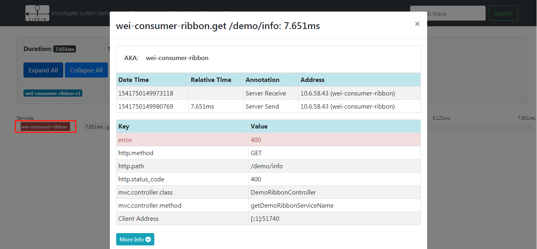Click address cell in Server Send row
Screen dimensions: 537x249
click(x=360, y=106)
